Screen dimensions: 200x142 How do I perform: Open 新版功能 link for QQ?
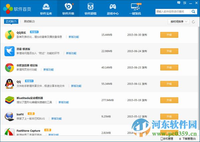pos(76,86)
